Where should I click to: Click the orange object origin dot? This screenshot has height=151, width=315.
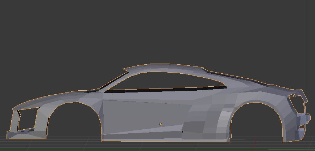[161, 124]
